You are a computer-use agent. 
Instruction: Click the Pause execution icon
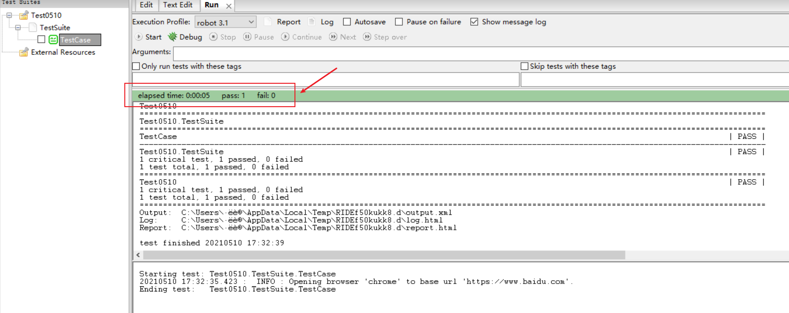[x=247, y=36]
